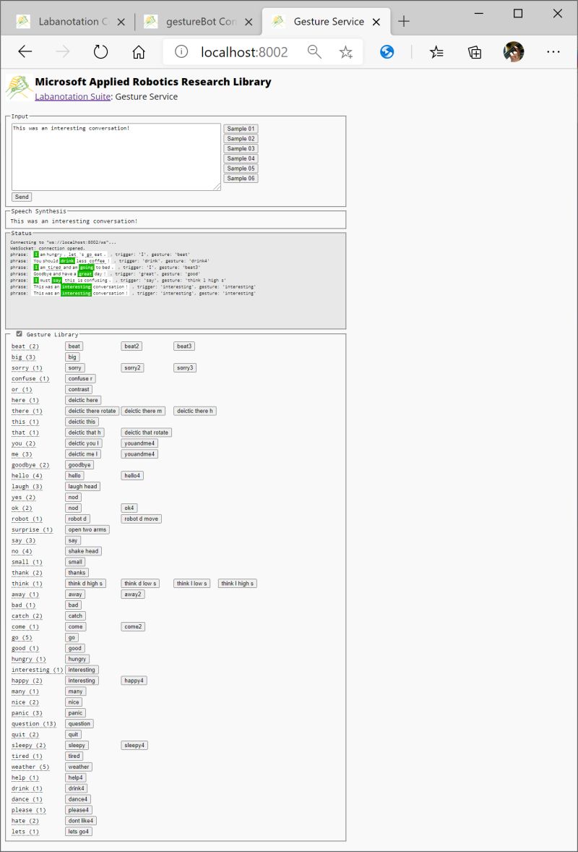Play the sorry2 gesture

tap(132, 367)
